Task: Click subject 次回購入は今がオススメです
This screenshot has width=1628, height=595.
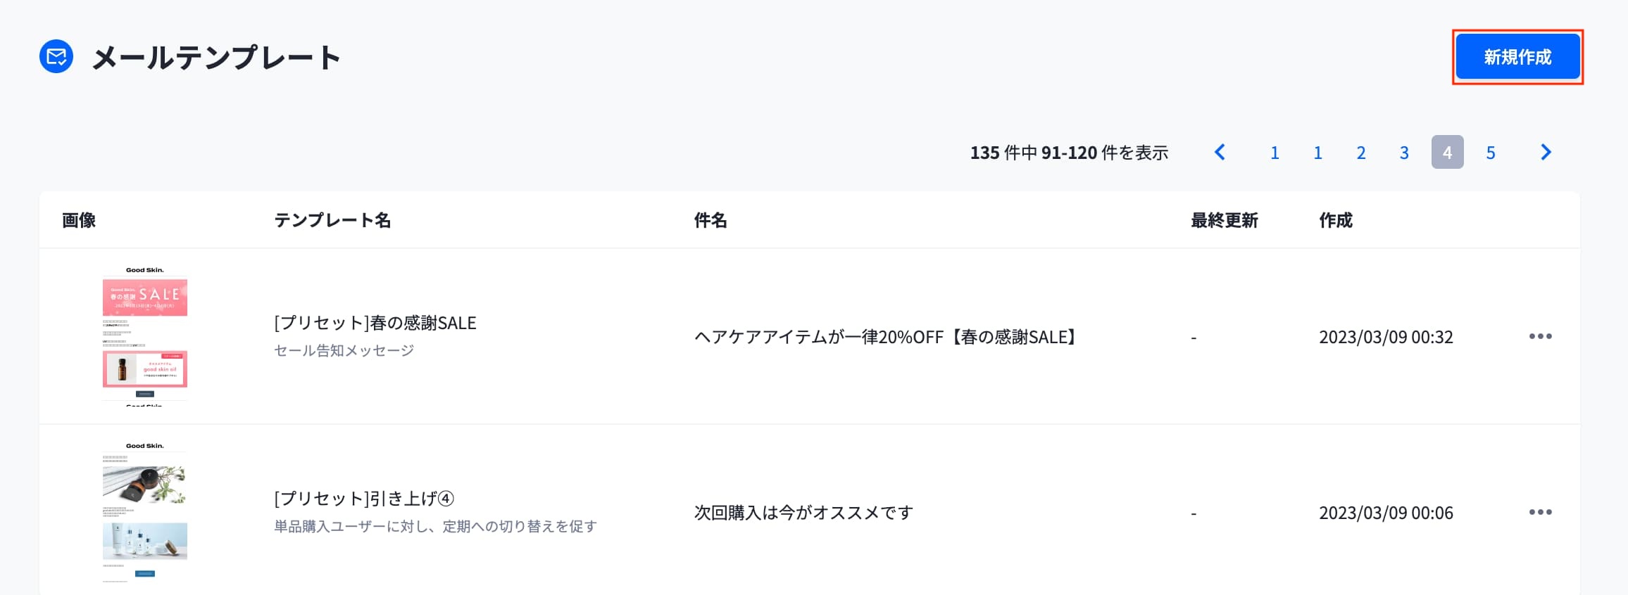Action: tap(803, 513)
